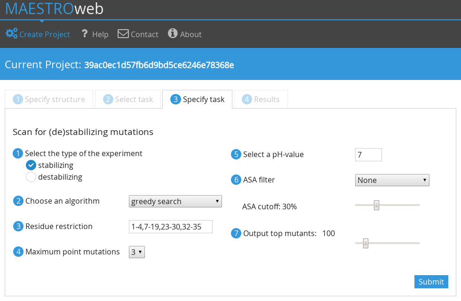
Task: Switch to the Specify task tab
Action: [197, 99]
